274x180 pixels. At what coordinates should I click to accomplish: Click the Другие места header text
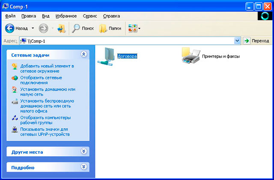(x=27, y=152)
